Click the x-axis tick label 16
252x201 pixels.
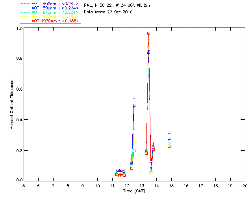(186, 186)
